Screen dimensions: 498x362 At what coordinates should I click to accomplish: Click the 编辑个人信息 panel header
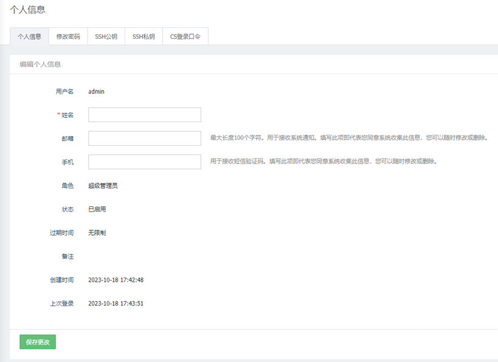click(40, 64)
